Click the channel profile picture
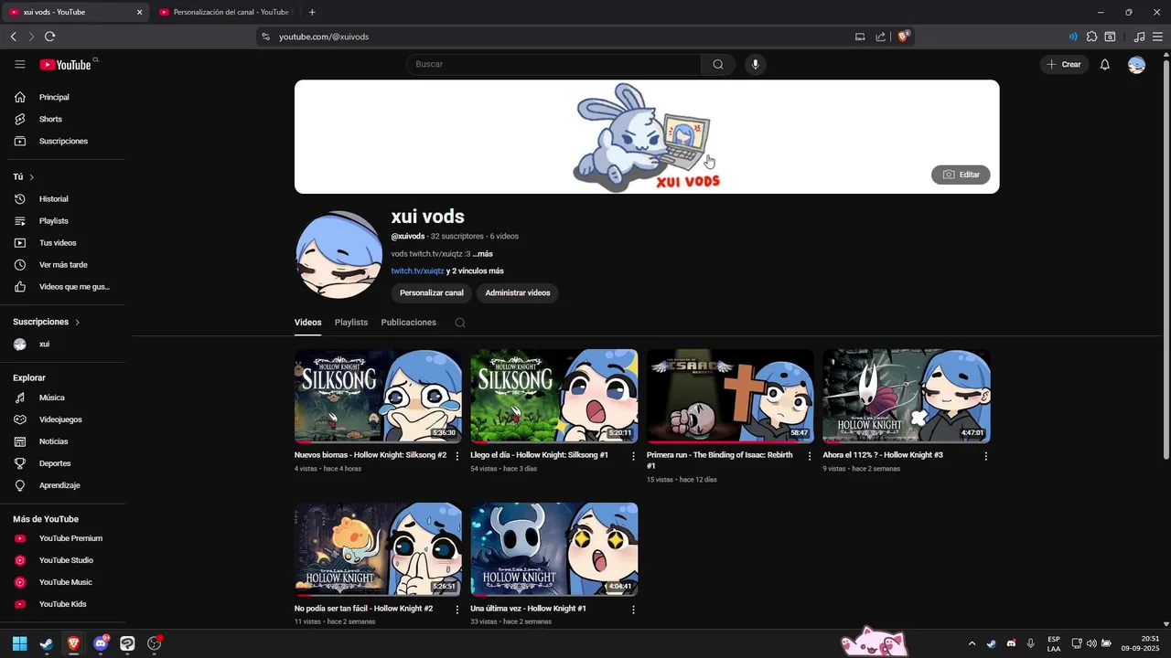1171x658 pixels. 338,255
